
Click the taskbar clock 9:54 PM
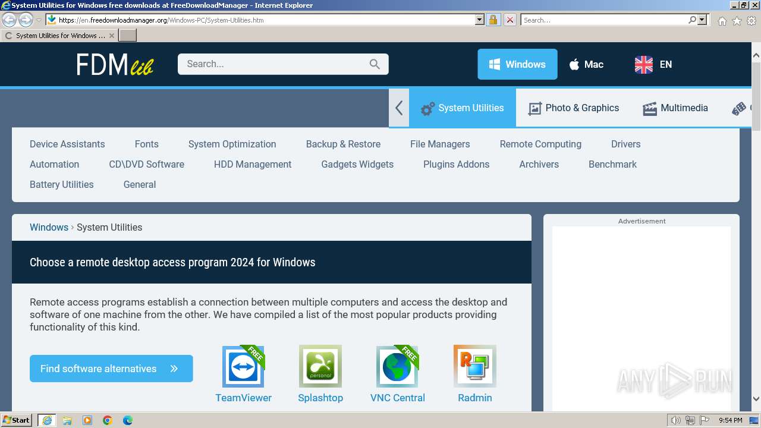coord(730,420)
